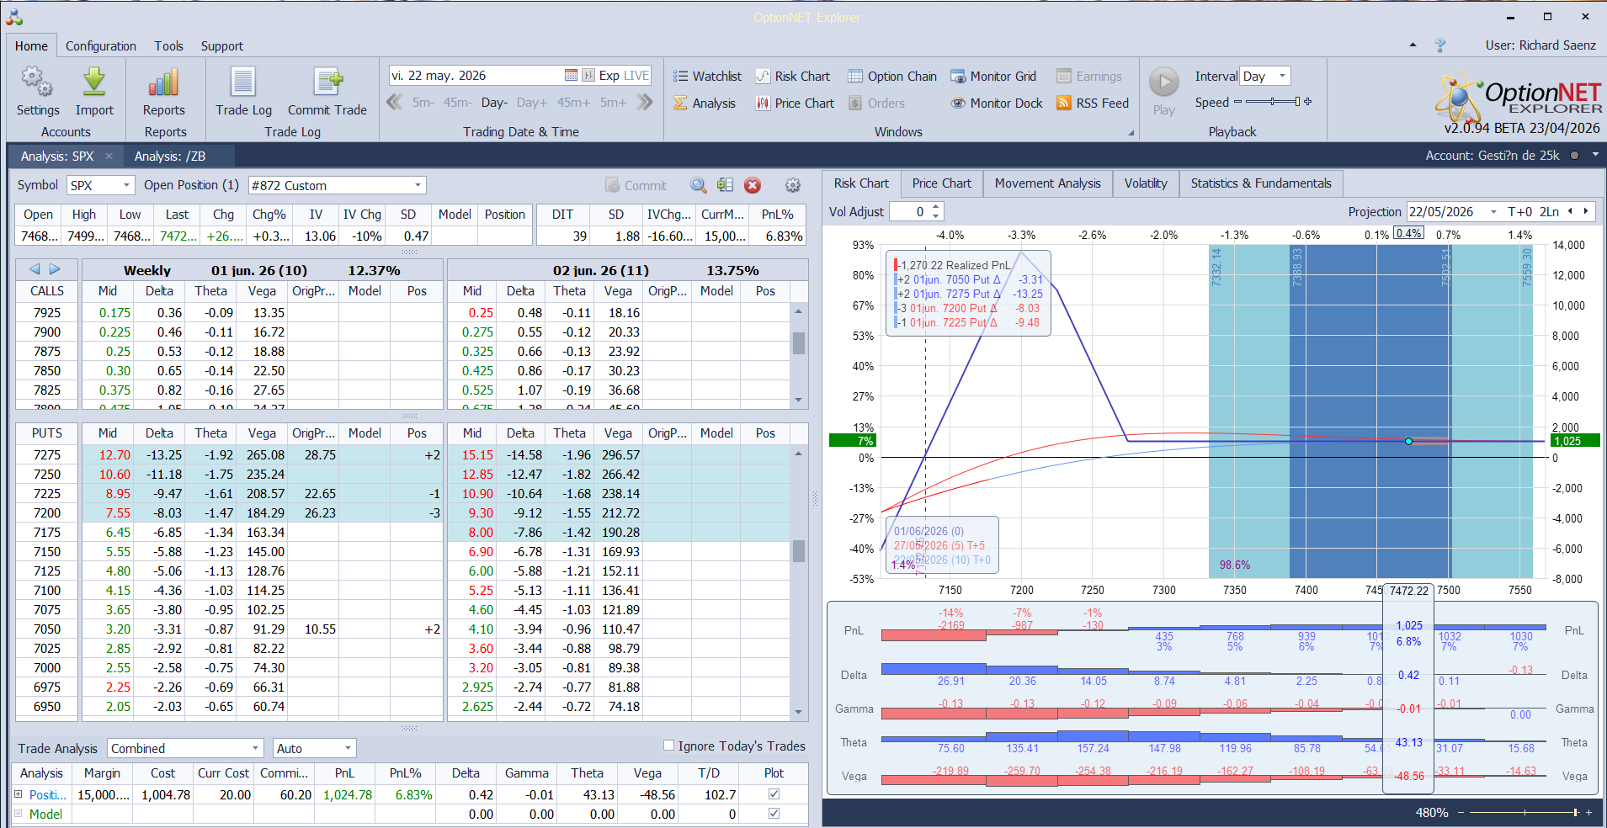Switch to the Configuration ribbon tab
1607x828 pixels.
point(101,46)
